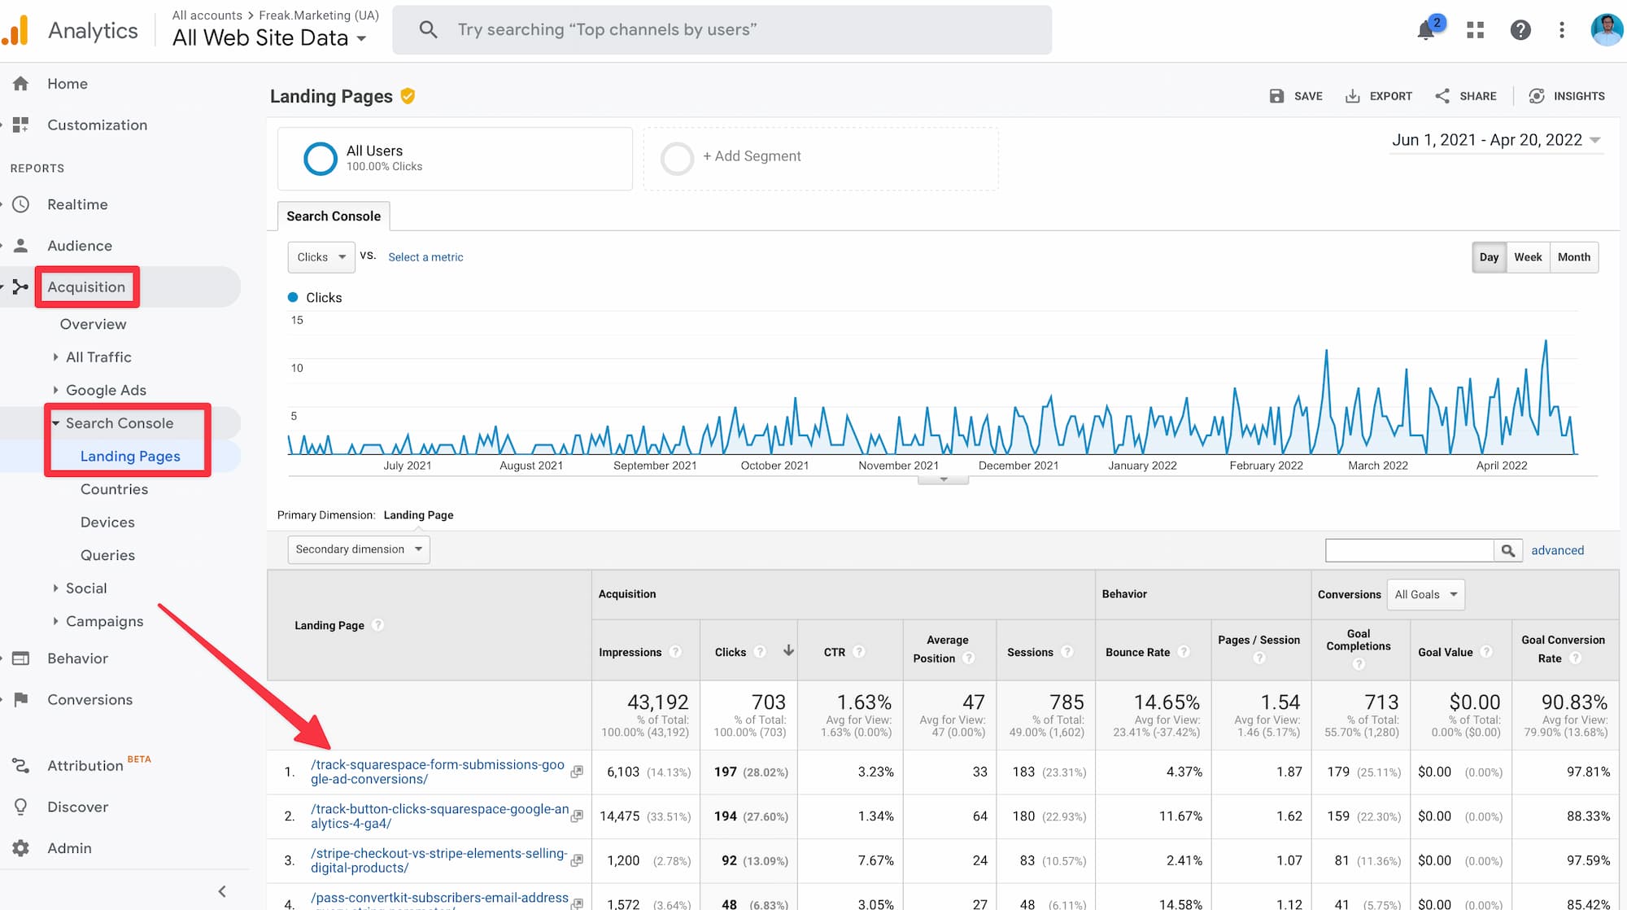Image resolution: width=1627 pixels, height=910 pixels.
Task: Open /track-squarespace-form-submissions landing page link
Action: 438,772
